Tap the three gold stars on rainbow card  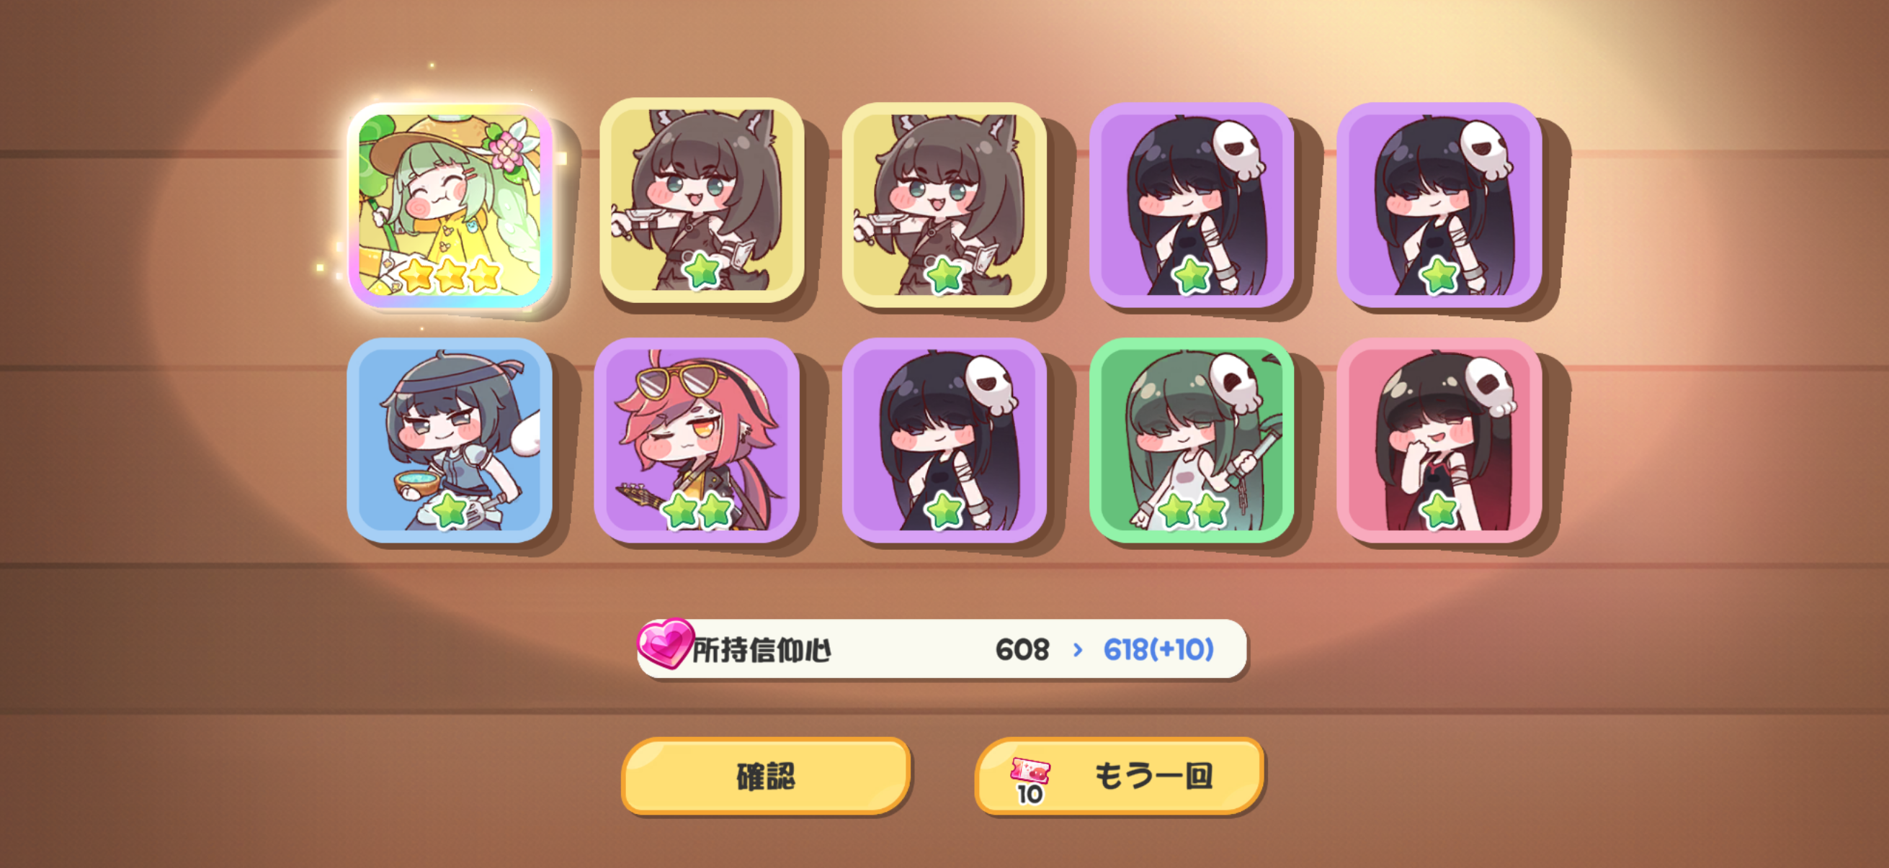coord(450,276)
